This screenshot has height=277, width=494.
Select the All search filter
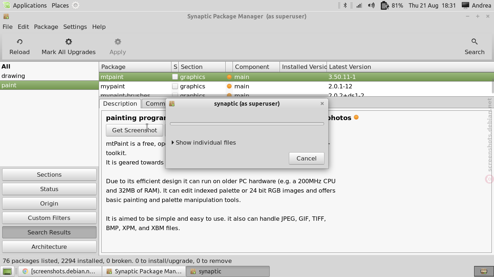tap(49, 66)
